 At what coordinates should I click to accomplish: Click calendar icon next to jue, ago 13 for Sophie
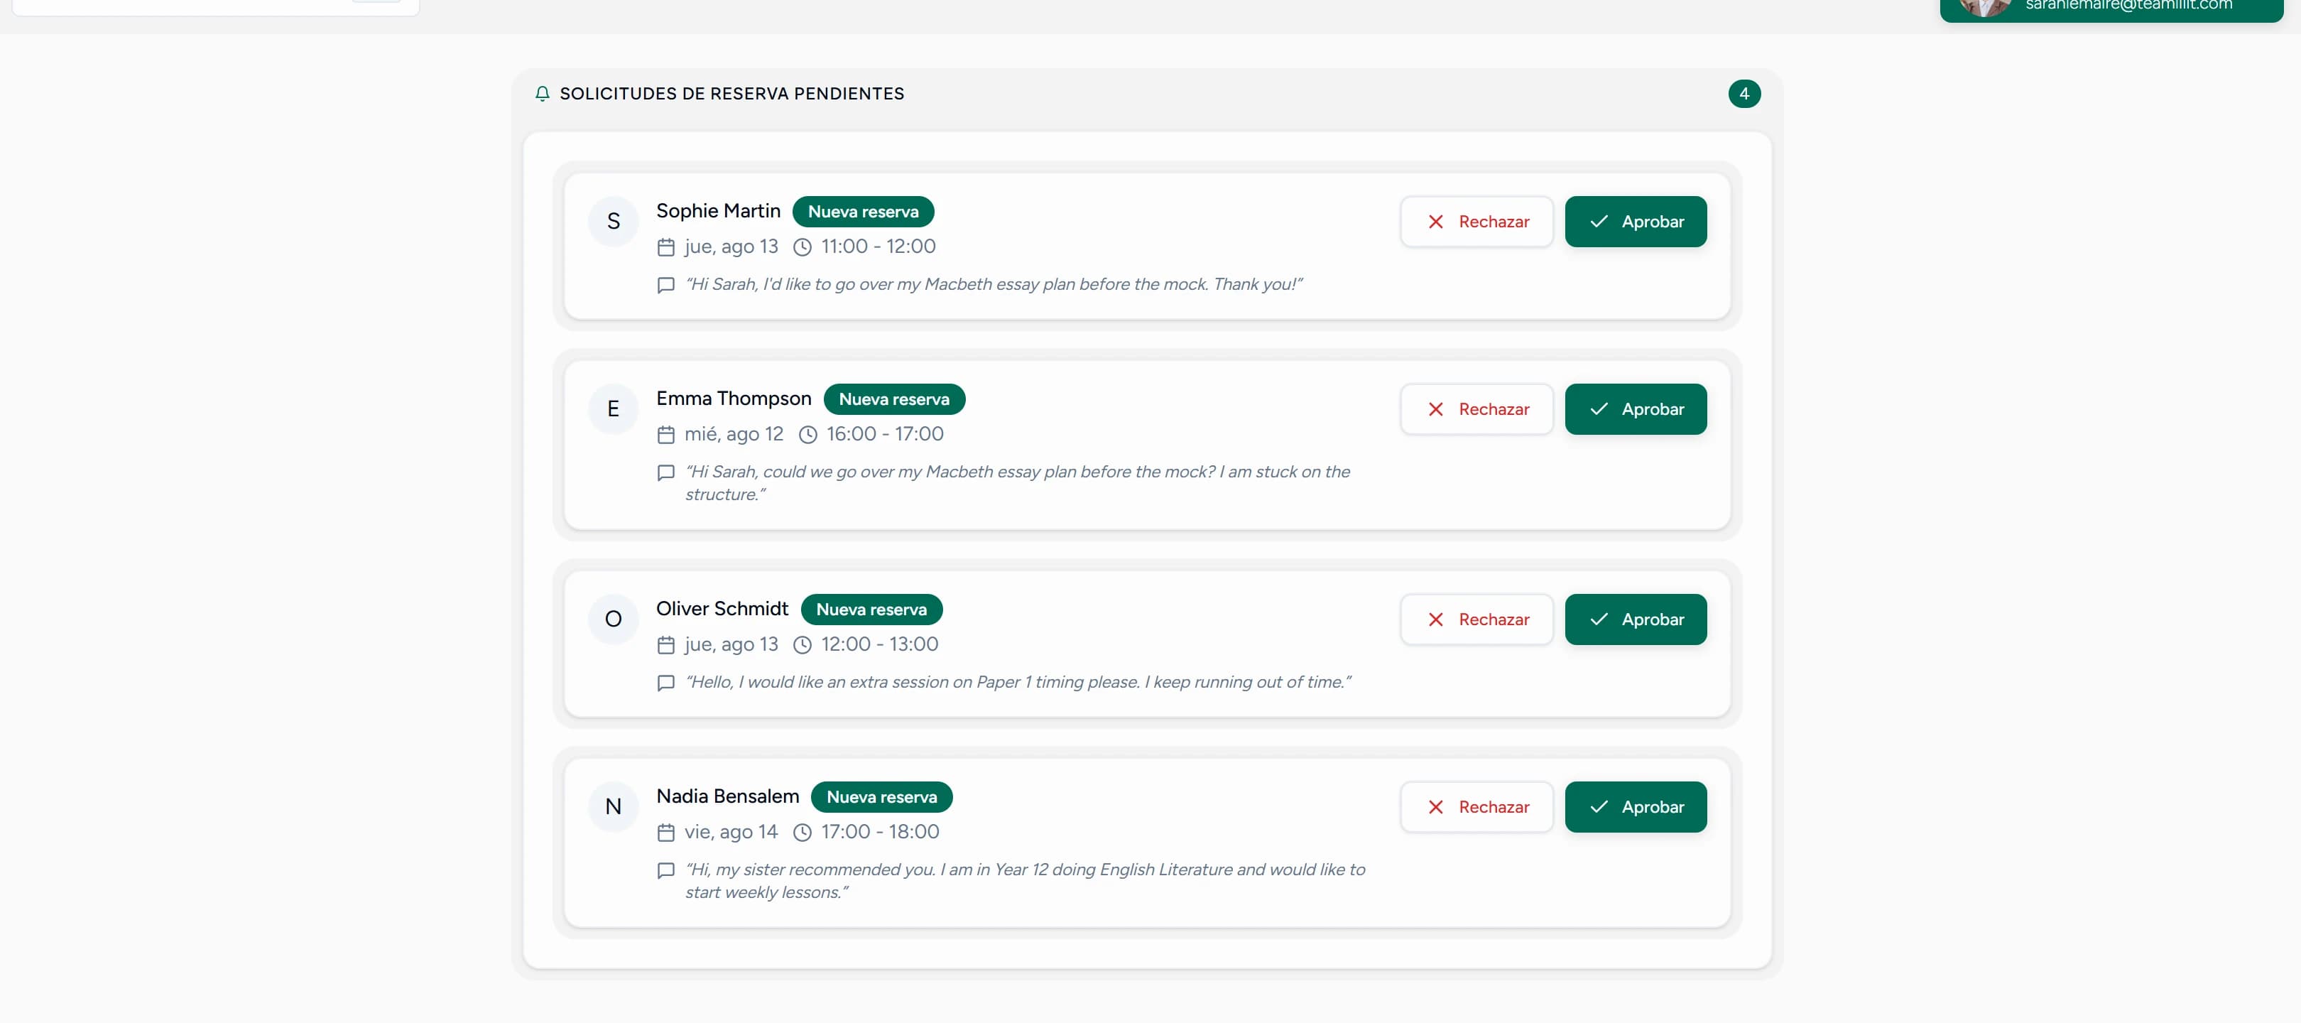[665, 247]
